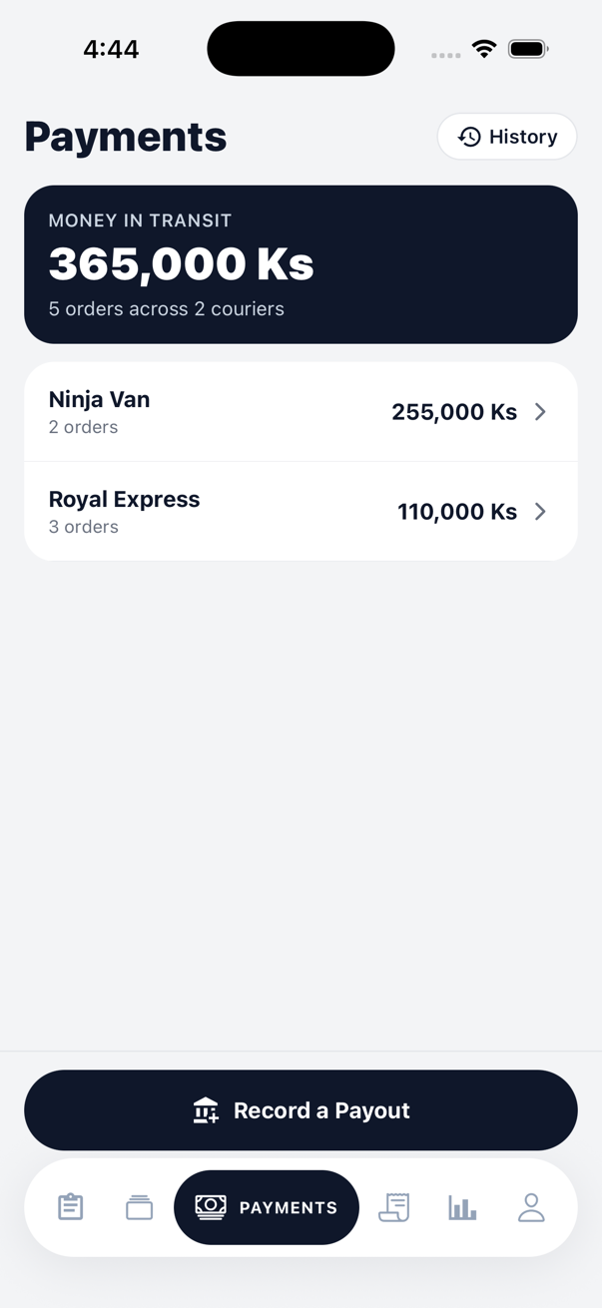
Task: Click the bank icon on Record a Payout
Action: coord(206,1110)
